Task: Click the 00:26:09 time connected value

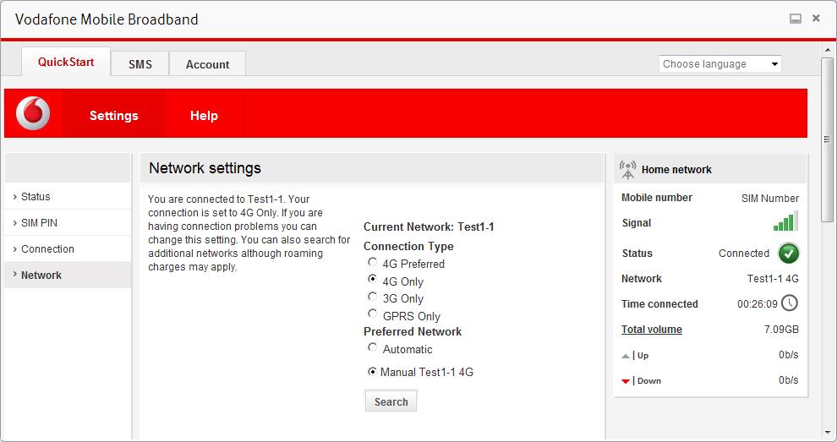Action: [757, 303]
